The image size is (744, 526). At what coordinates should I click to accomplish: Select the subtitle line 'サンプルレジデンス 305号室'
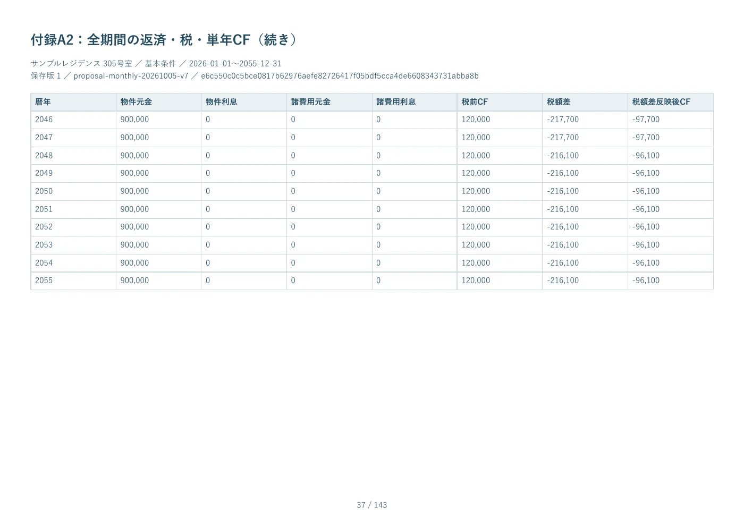pyautogui.click(x=81, y=63)
